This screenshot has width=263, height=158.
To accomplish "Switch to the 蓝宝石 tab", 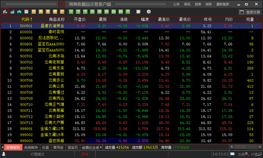I will pyautogui.click(x=73, y=147).
